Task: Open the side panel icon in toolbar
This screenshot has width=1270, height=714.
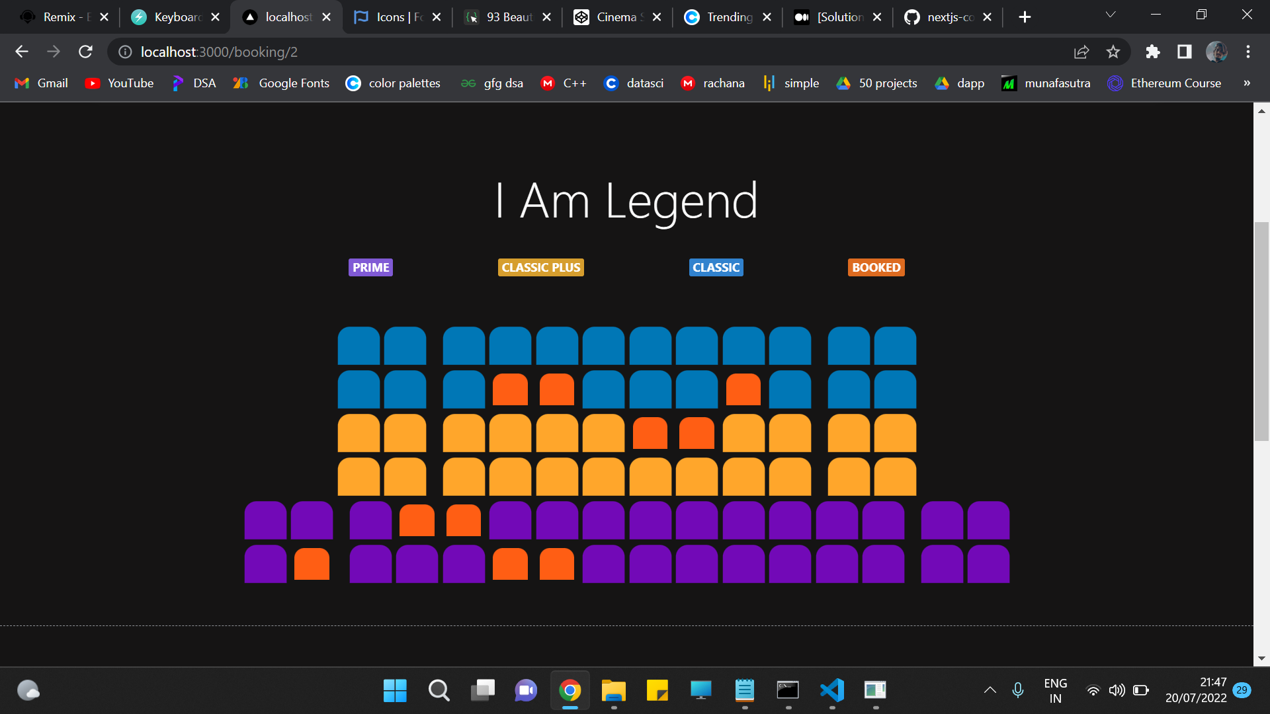Action: 1184,52
